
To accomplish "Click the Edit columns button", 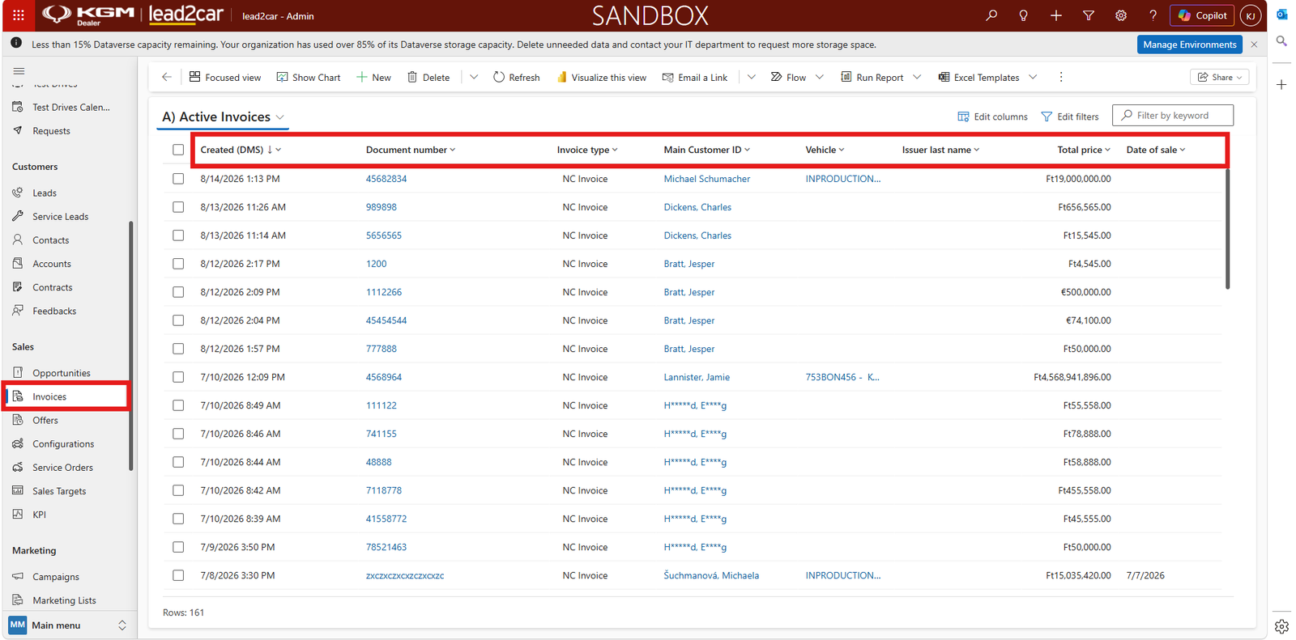I will [x=992, y=117].
